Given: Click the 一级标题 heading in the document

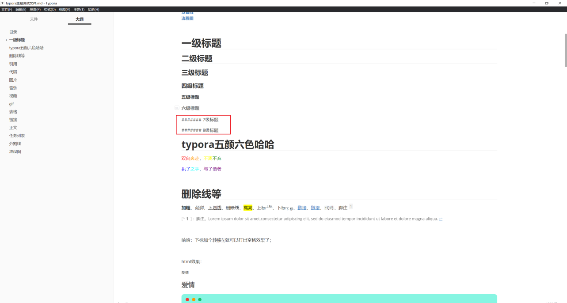Looking at the screenshot, I should coord(201,43).
